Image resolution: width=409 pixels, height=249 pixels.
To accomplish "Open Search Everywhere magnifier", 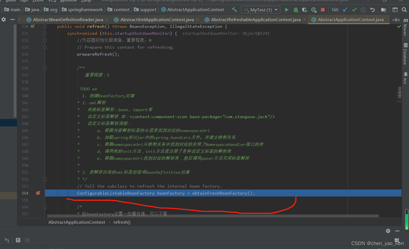I will [x=404, y=10].
